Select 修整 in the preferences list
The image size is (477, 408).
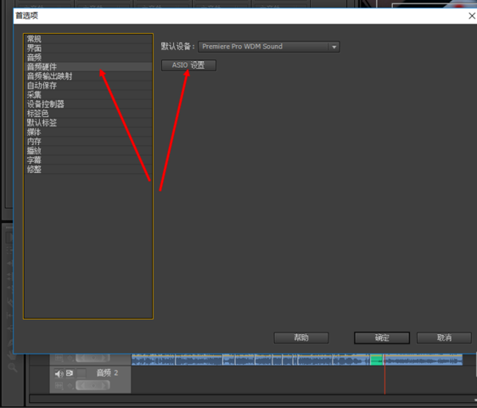coord(88,170)
